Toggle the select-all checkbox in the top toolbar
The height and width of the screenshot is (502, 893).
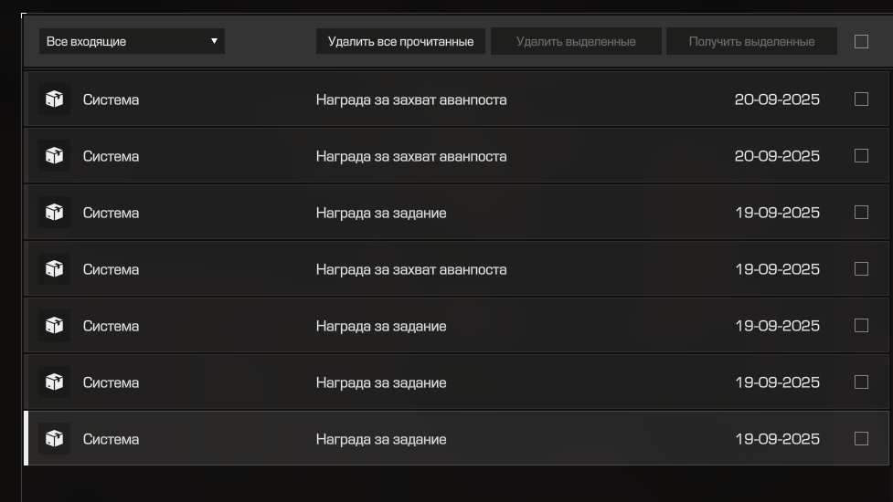coord(861,41)
